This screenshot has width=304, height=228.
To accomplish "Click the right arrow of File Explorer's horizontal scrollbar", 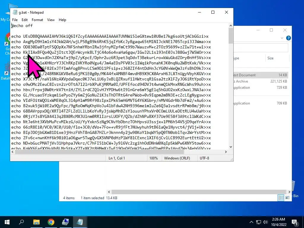I will pos(289,192).
